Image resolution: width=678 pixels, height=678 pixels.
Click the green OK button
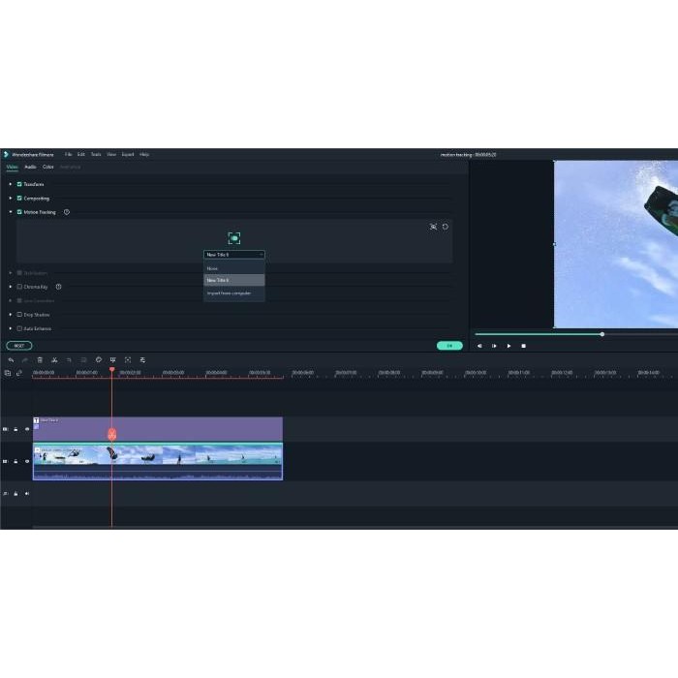coord(449,346)
